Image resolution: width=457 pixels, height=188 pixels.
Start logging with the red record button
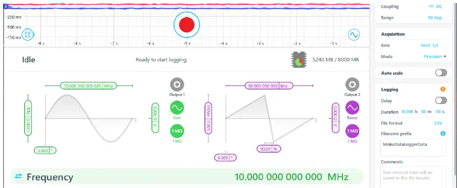click(187, 25)
